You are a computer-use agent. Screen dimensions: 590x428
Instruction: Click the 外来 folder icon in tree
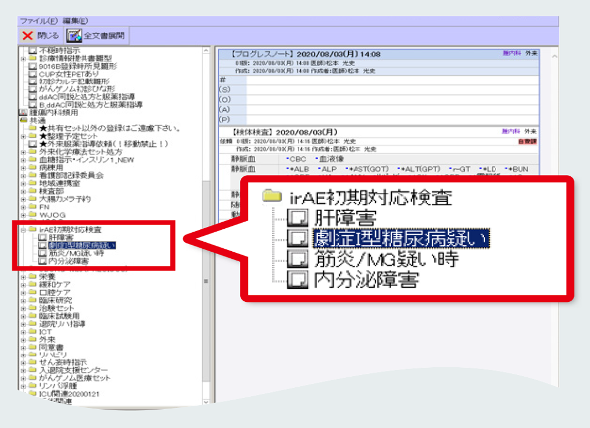click(x=32, y=339)
